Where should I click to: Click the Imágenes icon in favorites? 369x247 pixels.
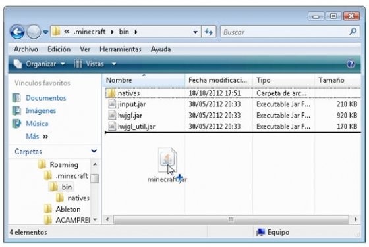point(16,110)
